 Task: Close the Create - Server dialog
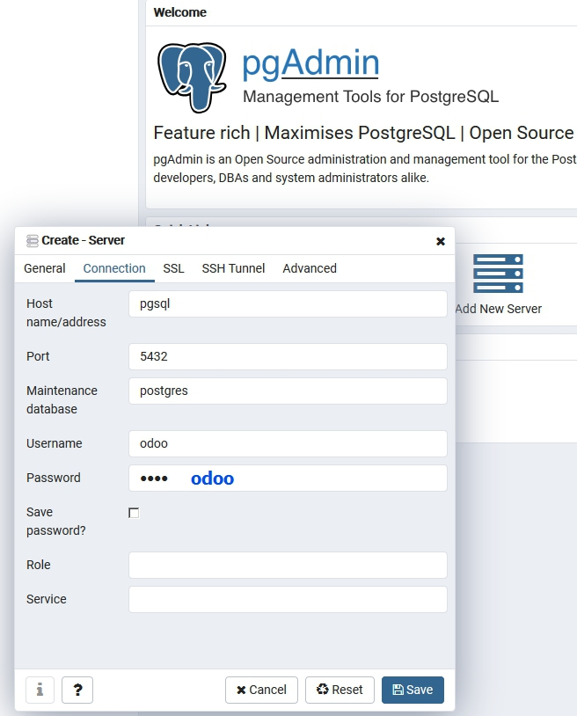coord(440,241)
